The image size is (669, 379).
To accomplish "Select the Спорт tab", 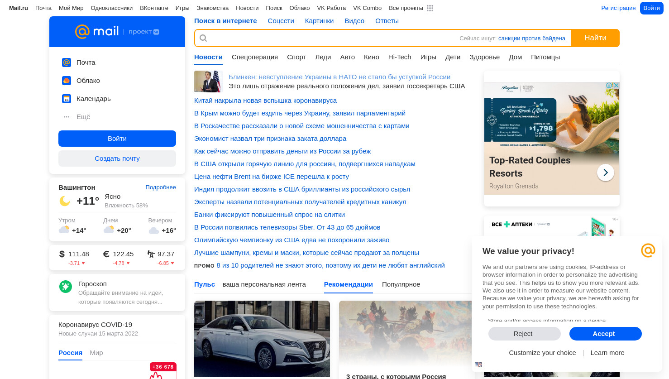I will [296, 57].
